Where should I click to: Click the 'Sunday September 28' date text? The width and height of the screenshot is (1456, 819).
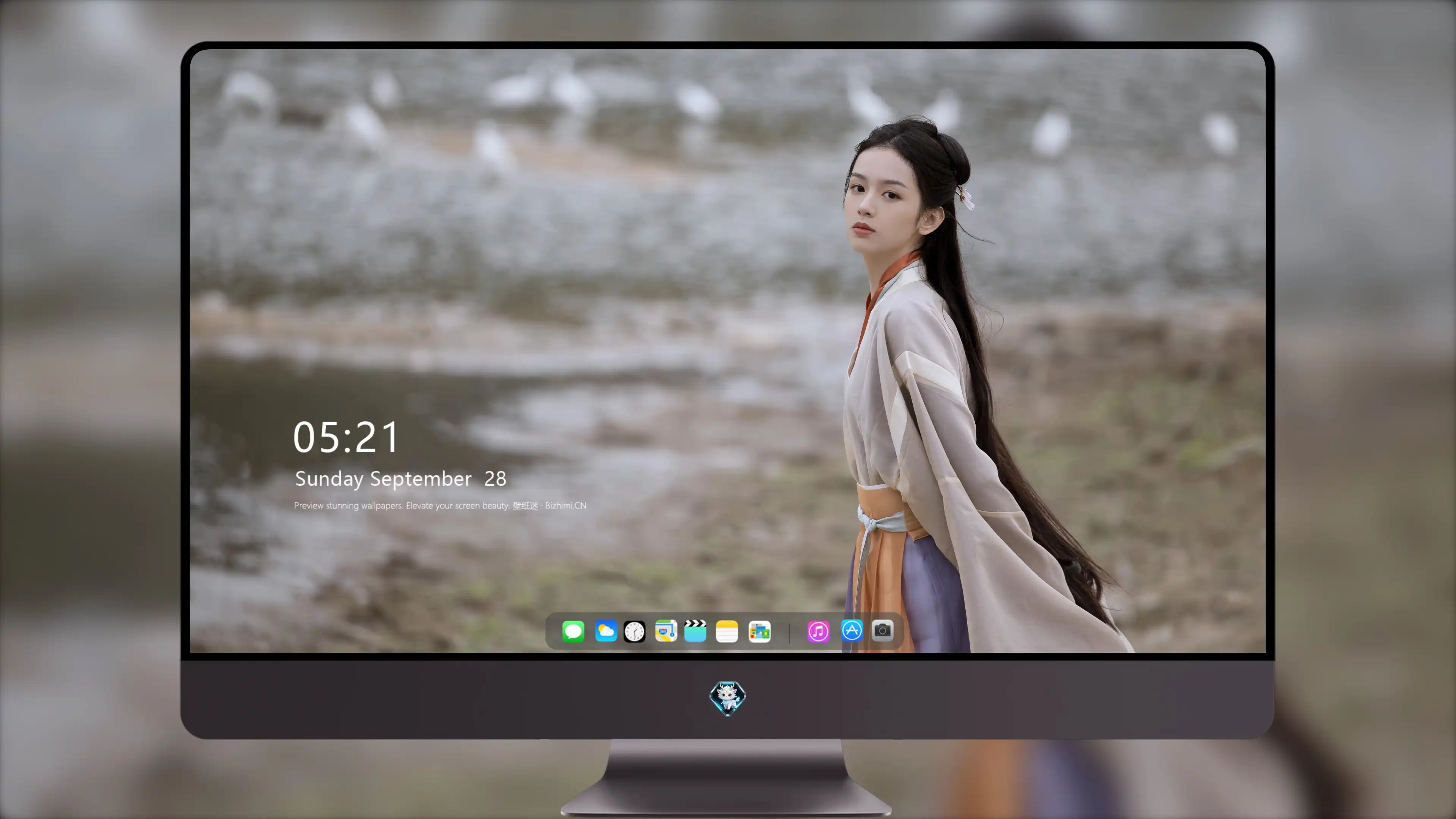(x=401, y=479)
